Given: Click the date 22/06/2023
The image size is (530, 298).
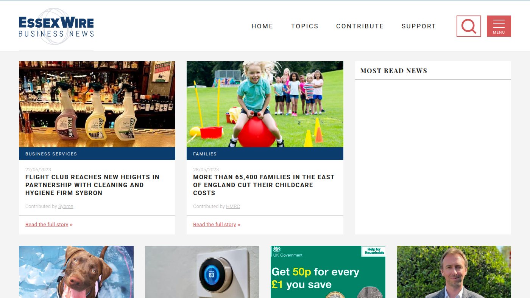Looking at the screenshot, I should point(38,170).
